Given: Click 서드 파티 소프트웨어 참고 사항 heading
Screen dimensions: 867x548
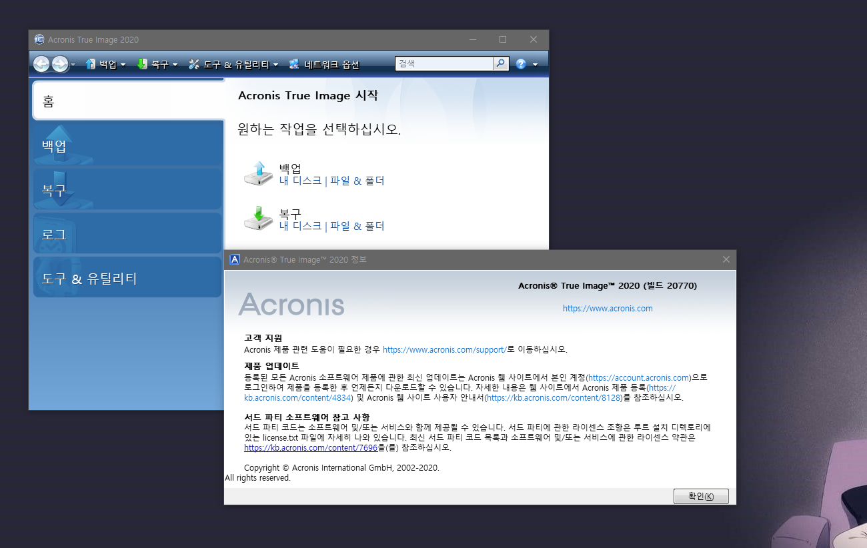Looking at the screenshot, I should click(x=307, y=417).
